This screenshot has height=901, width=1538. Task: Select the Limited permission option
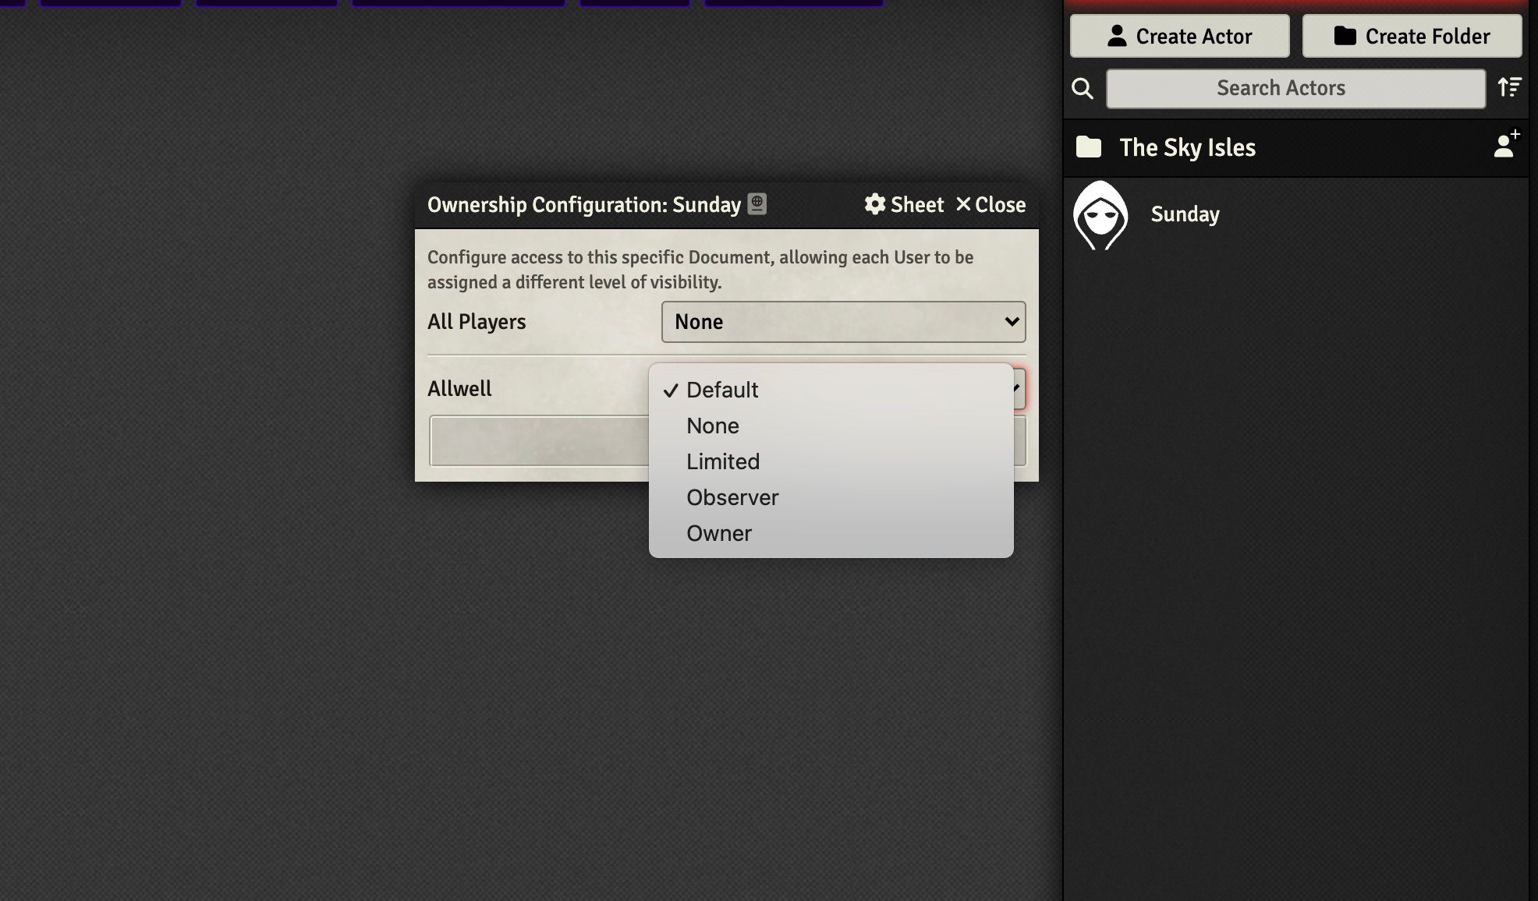click(x=723, y=461)
